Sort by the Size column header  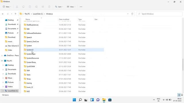96,19
